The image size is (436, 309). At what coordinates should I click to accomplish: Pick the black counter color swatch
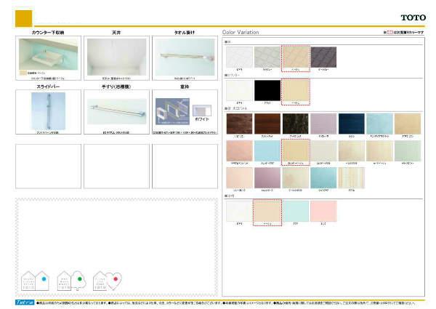point(267,91)
